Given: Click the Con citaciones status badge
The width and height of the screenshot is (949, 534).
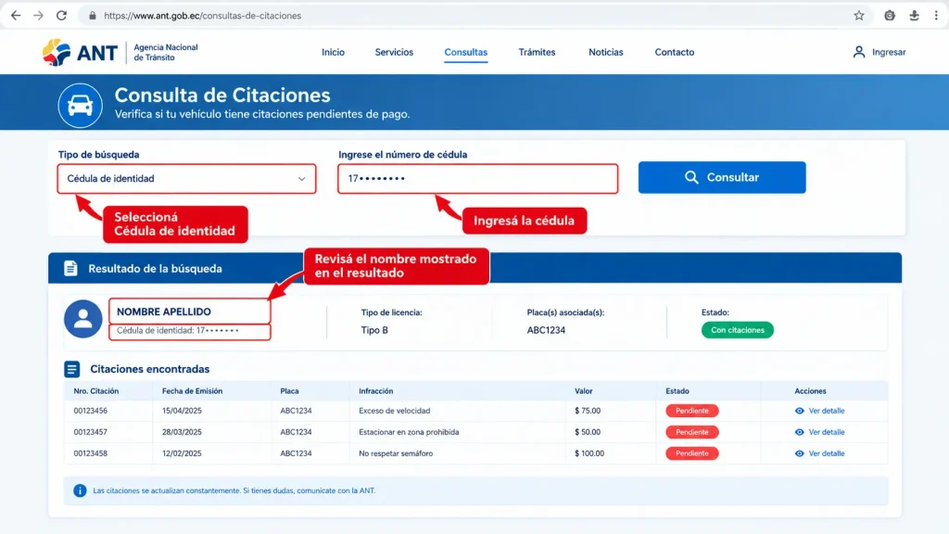Looking at the screenshot, I should (x=737, y=330).
